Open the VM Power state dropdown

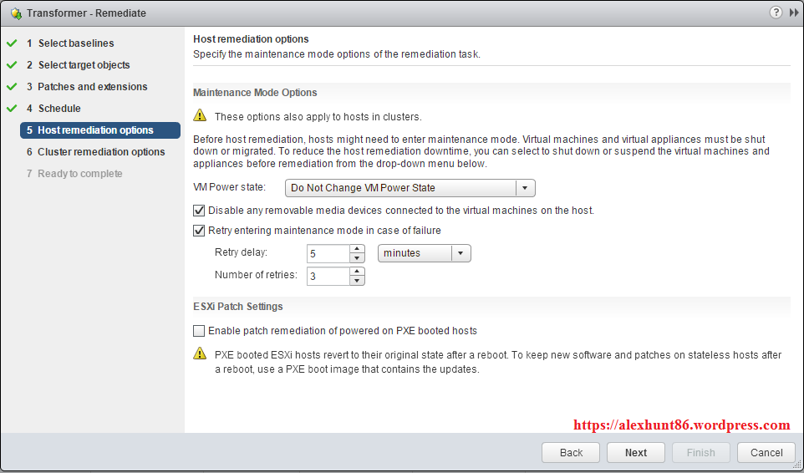pyautogui.click(x=525, y=188)
